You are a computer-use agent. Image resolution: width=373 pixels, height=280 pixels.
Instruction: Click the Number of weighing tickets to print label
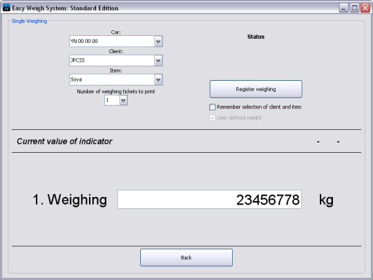(116, 92)
